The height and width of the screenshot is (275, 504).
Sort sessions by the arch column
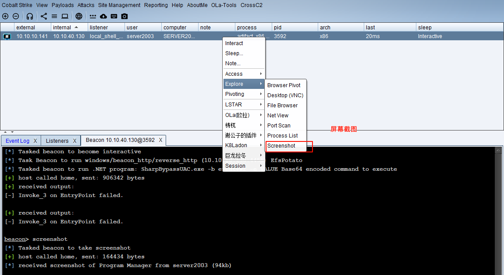click(341, 27)
